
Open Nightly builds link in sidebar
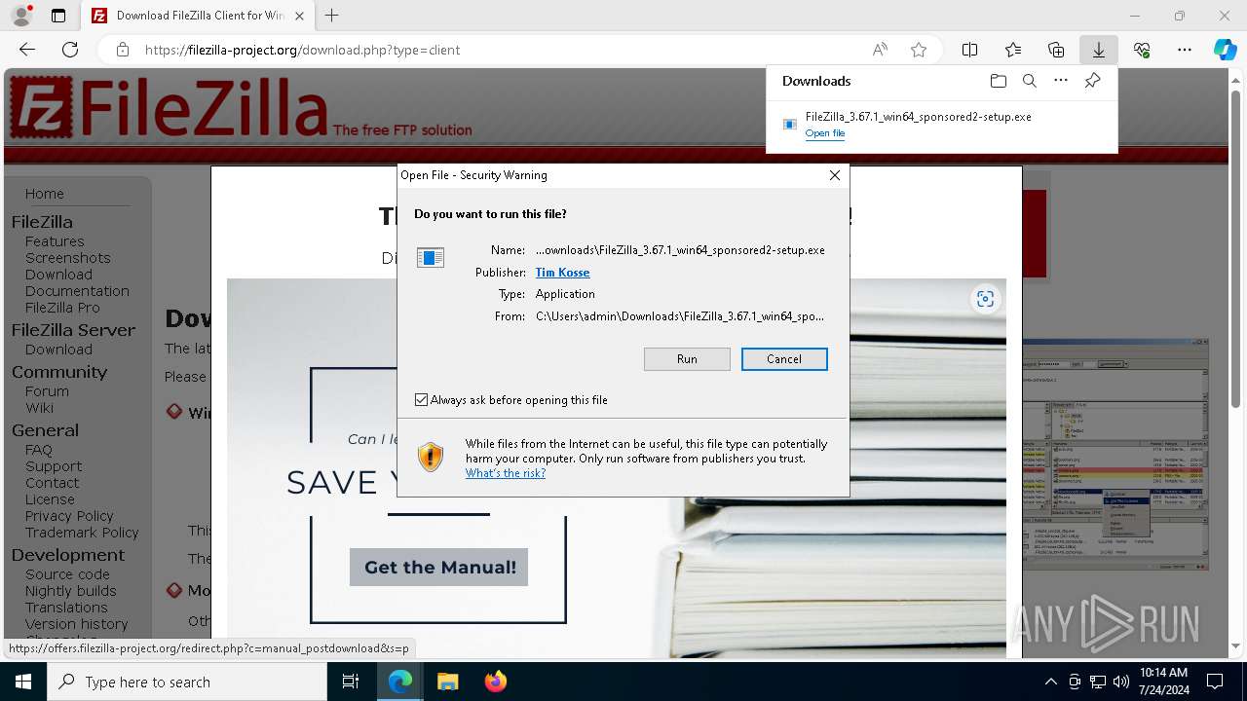pos(71,591)
